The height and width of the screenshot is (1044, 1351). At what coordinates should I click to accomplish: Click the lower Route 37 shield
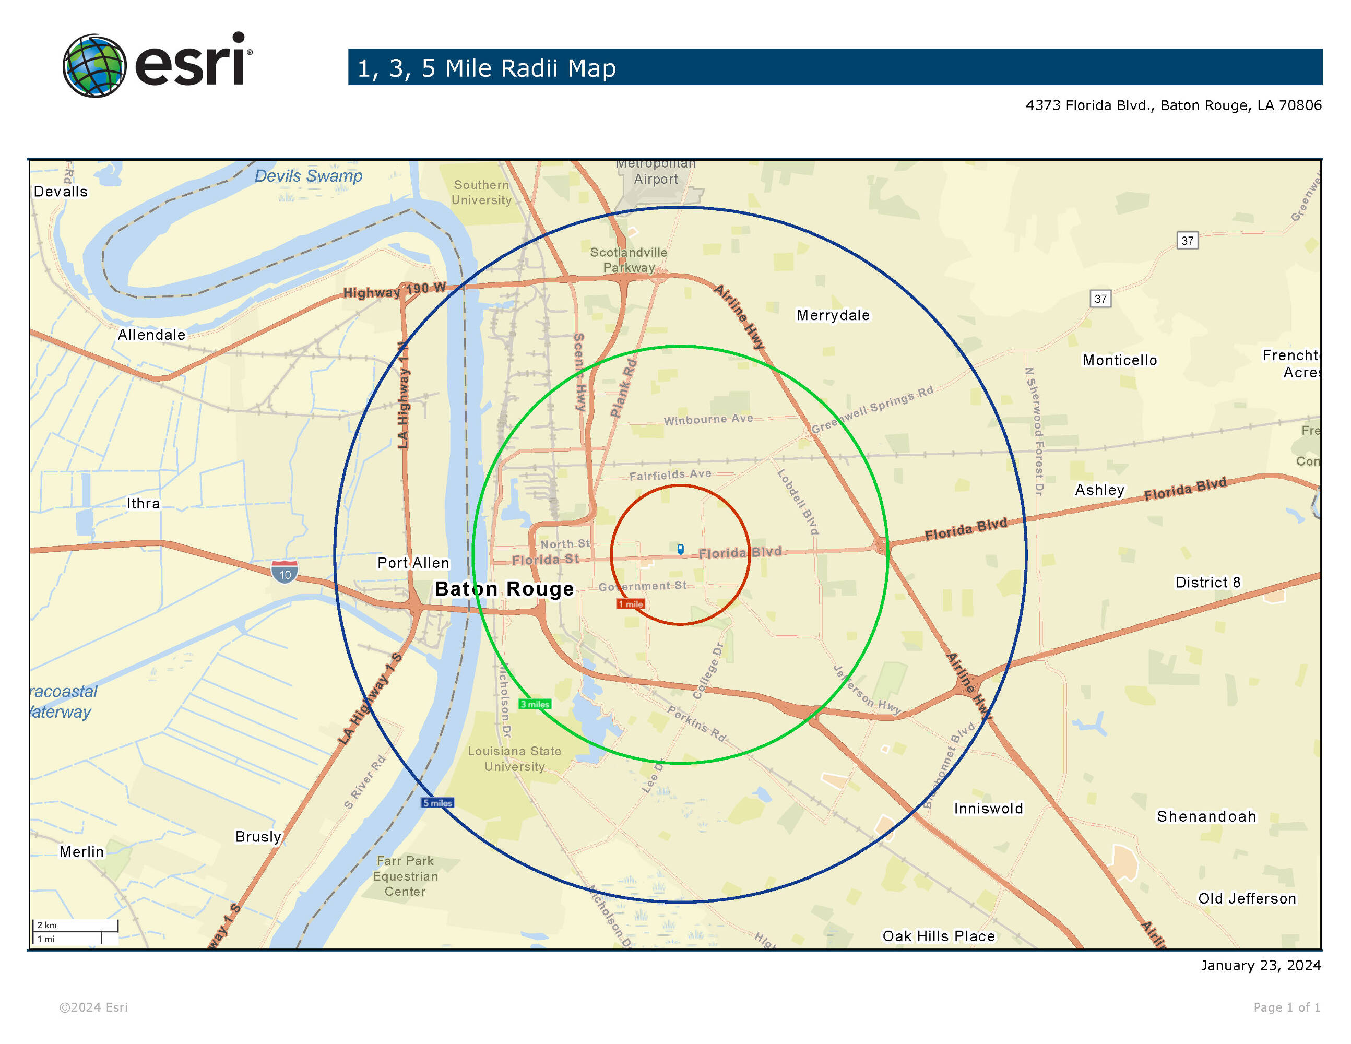click(x=1100, y=299)
